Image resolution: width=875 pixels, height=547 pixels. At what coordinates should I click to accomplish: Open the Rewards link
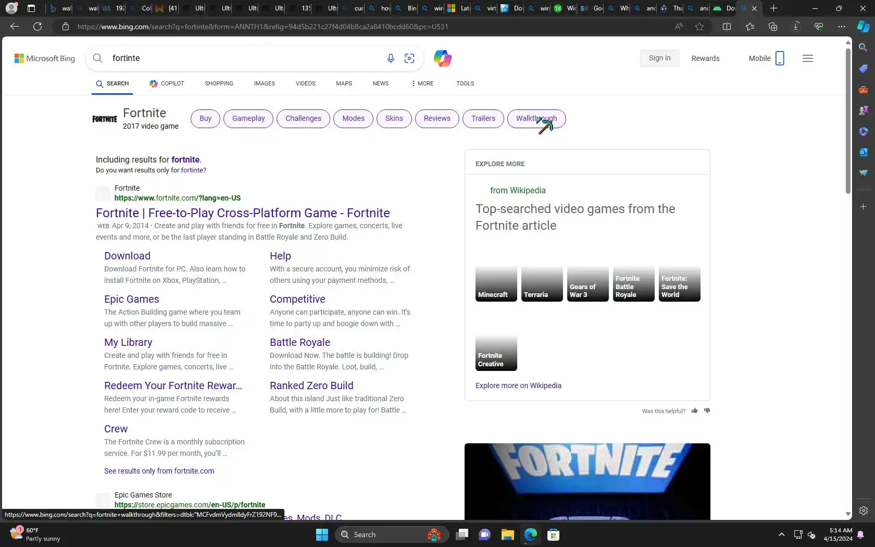click(x=706, y=58)
